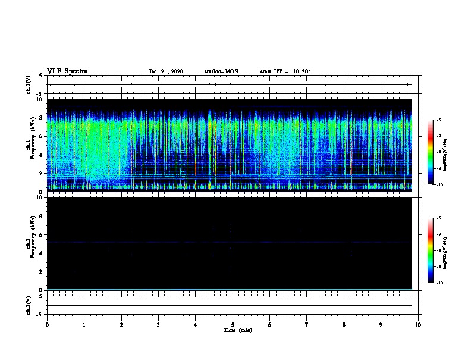Screen dimensions: 471x364
Task: Click the '-10' label on the ch.2 colorbar
Action: pos(439,283)
